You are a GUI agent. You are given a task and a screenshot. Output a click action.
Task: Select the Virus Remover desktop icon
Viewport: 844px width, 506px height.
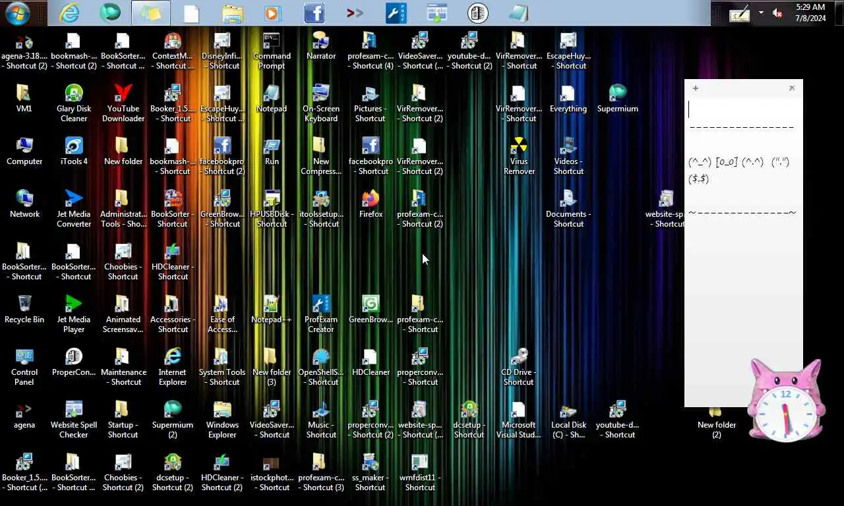coord(519,156)
